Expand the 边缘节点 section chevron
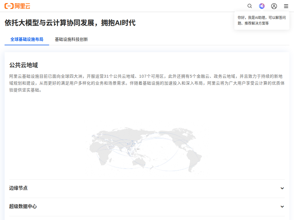 coord(282,188)
